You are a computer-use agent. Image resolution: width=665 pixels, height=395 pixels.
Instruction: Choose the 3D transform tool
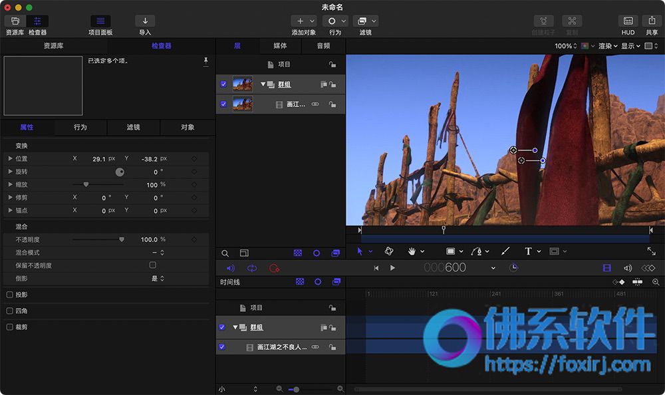pos(388,251)
